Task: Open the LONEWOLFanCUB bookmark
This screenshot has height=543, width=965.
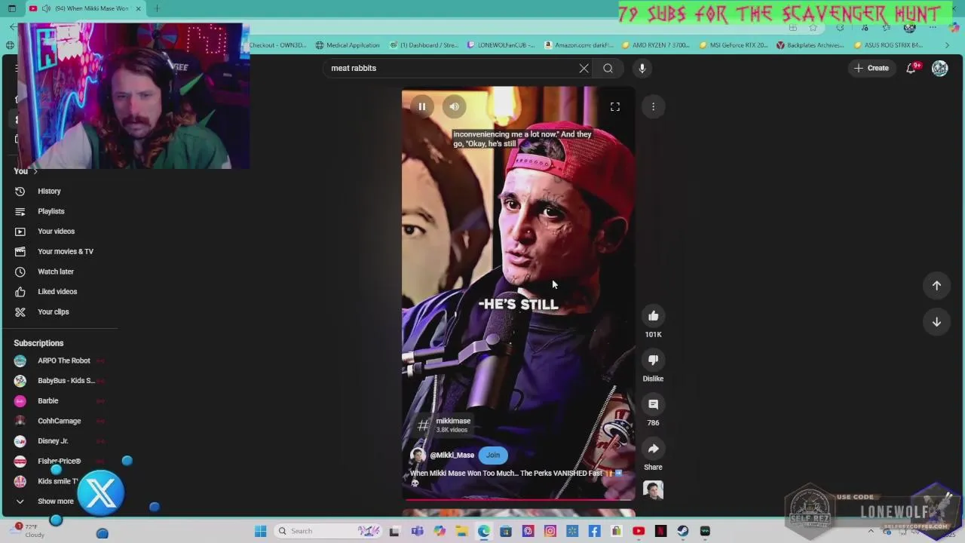Action: (x=501, y=45)
